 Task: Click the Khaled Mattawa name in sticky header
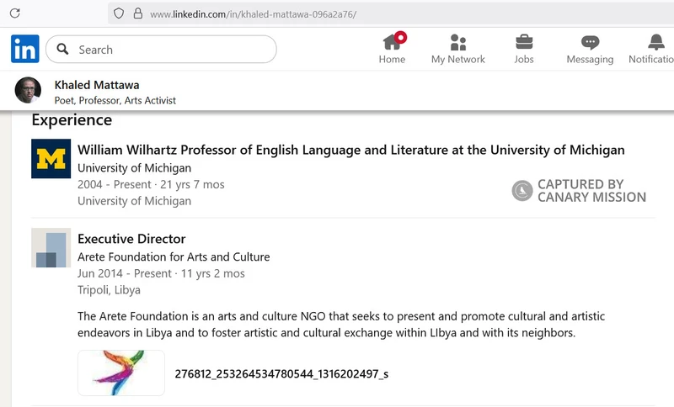click(x=97, y=85)
